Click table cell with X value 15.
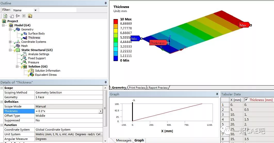The image size is (274, 143). [236, 120]
